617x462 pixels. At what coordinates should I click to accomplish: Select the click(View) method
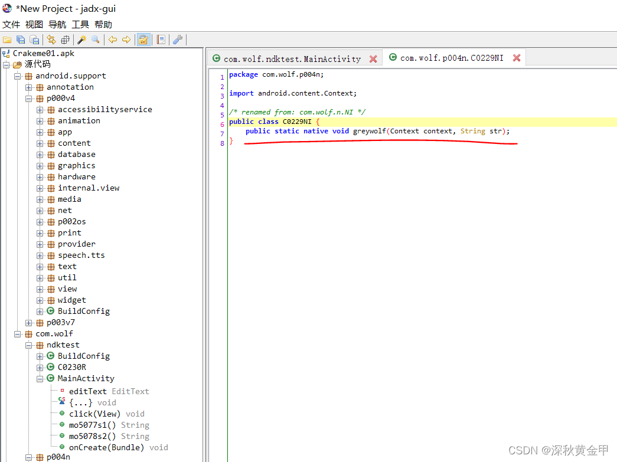107,414
